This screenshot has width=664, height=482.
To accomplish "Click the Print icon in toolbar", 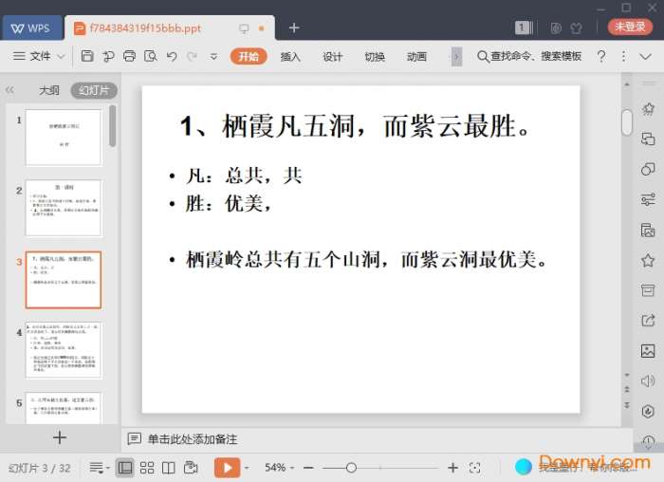I will pyautogui.click(x=129, y=57).
